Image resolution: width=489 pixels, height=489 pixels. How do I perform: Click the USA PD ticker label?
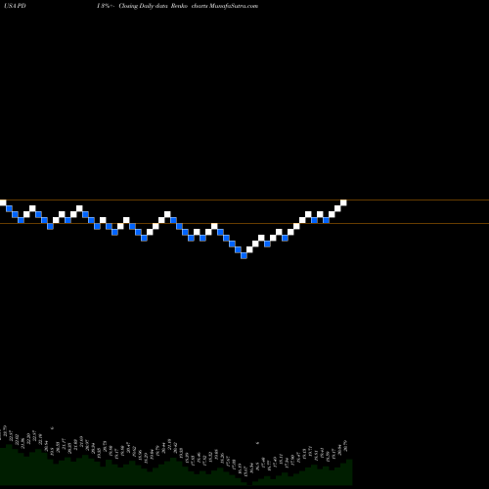[15, 6]
